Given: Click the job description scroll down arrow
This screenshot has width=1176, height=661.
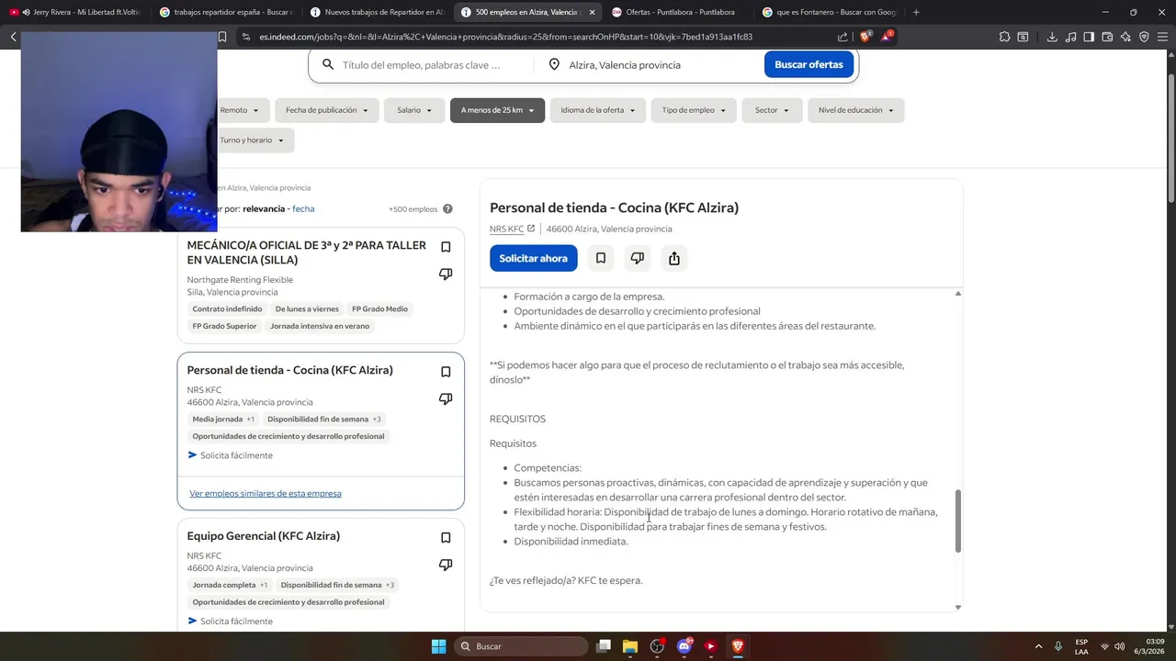Looking at the screenshot, I should pos(958,607).
